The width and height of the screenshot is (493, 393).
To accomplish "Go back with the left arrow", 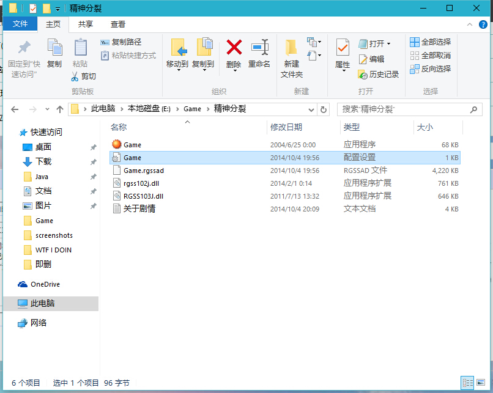I will coord(15,109).
